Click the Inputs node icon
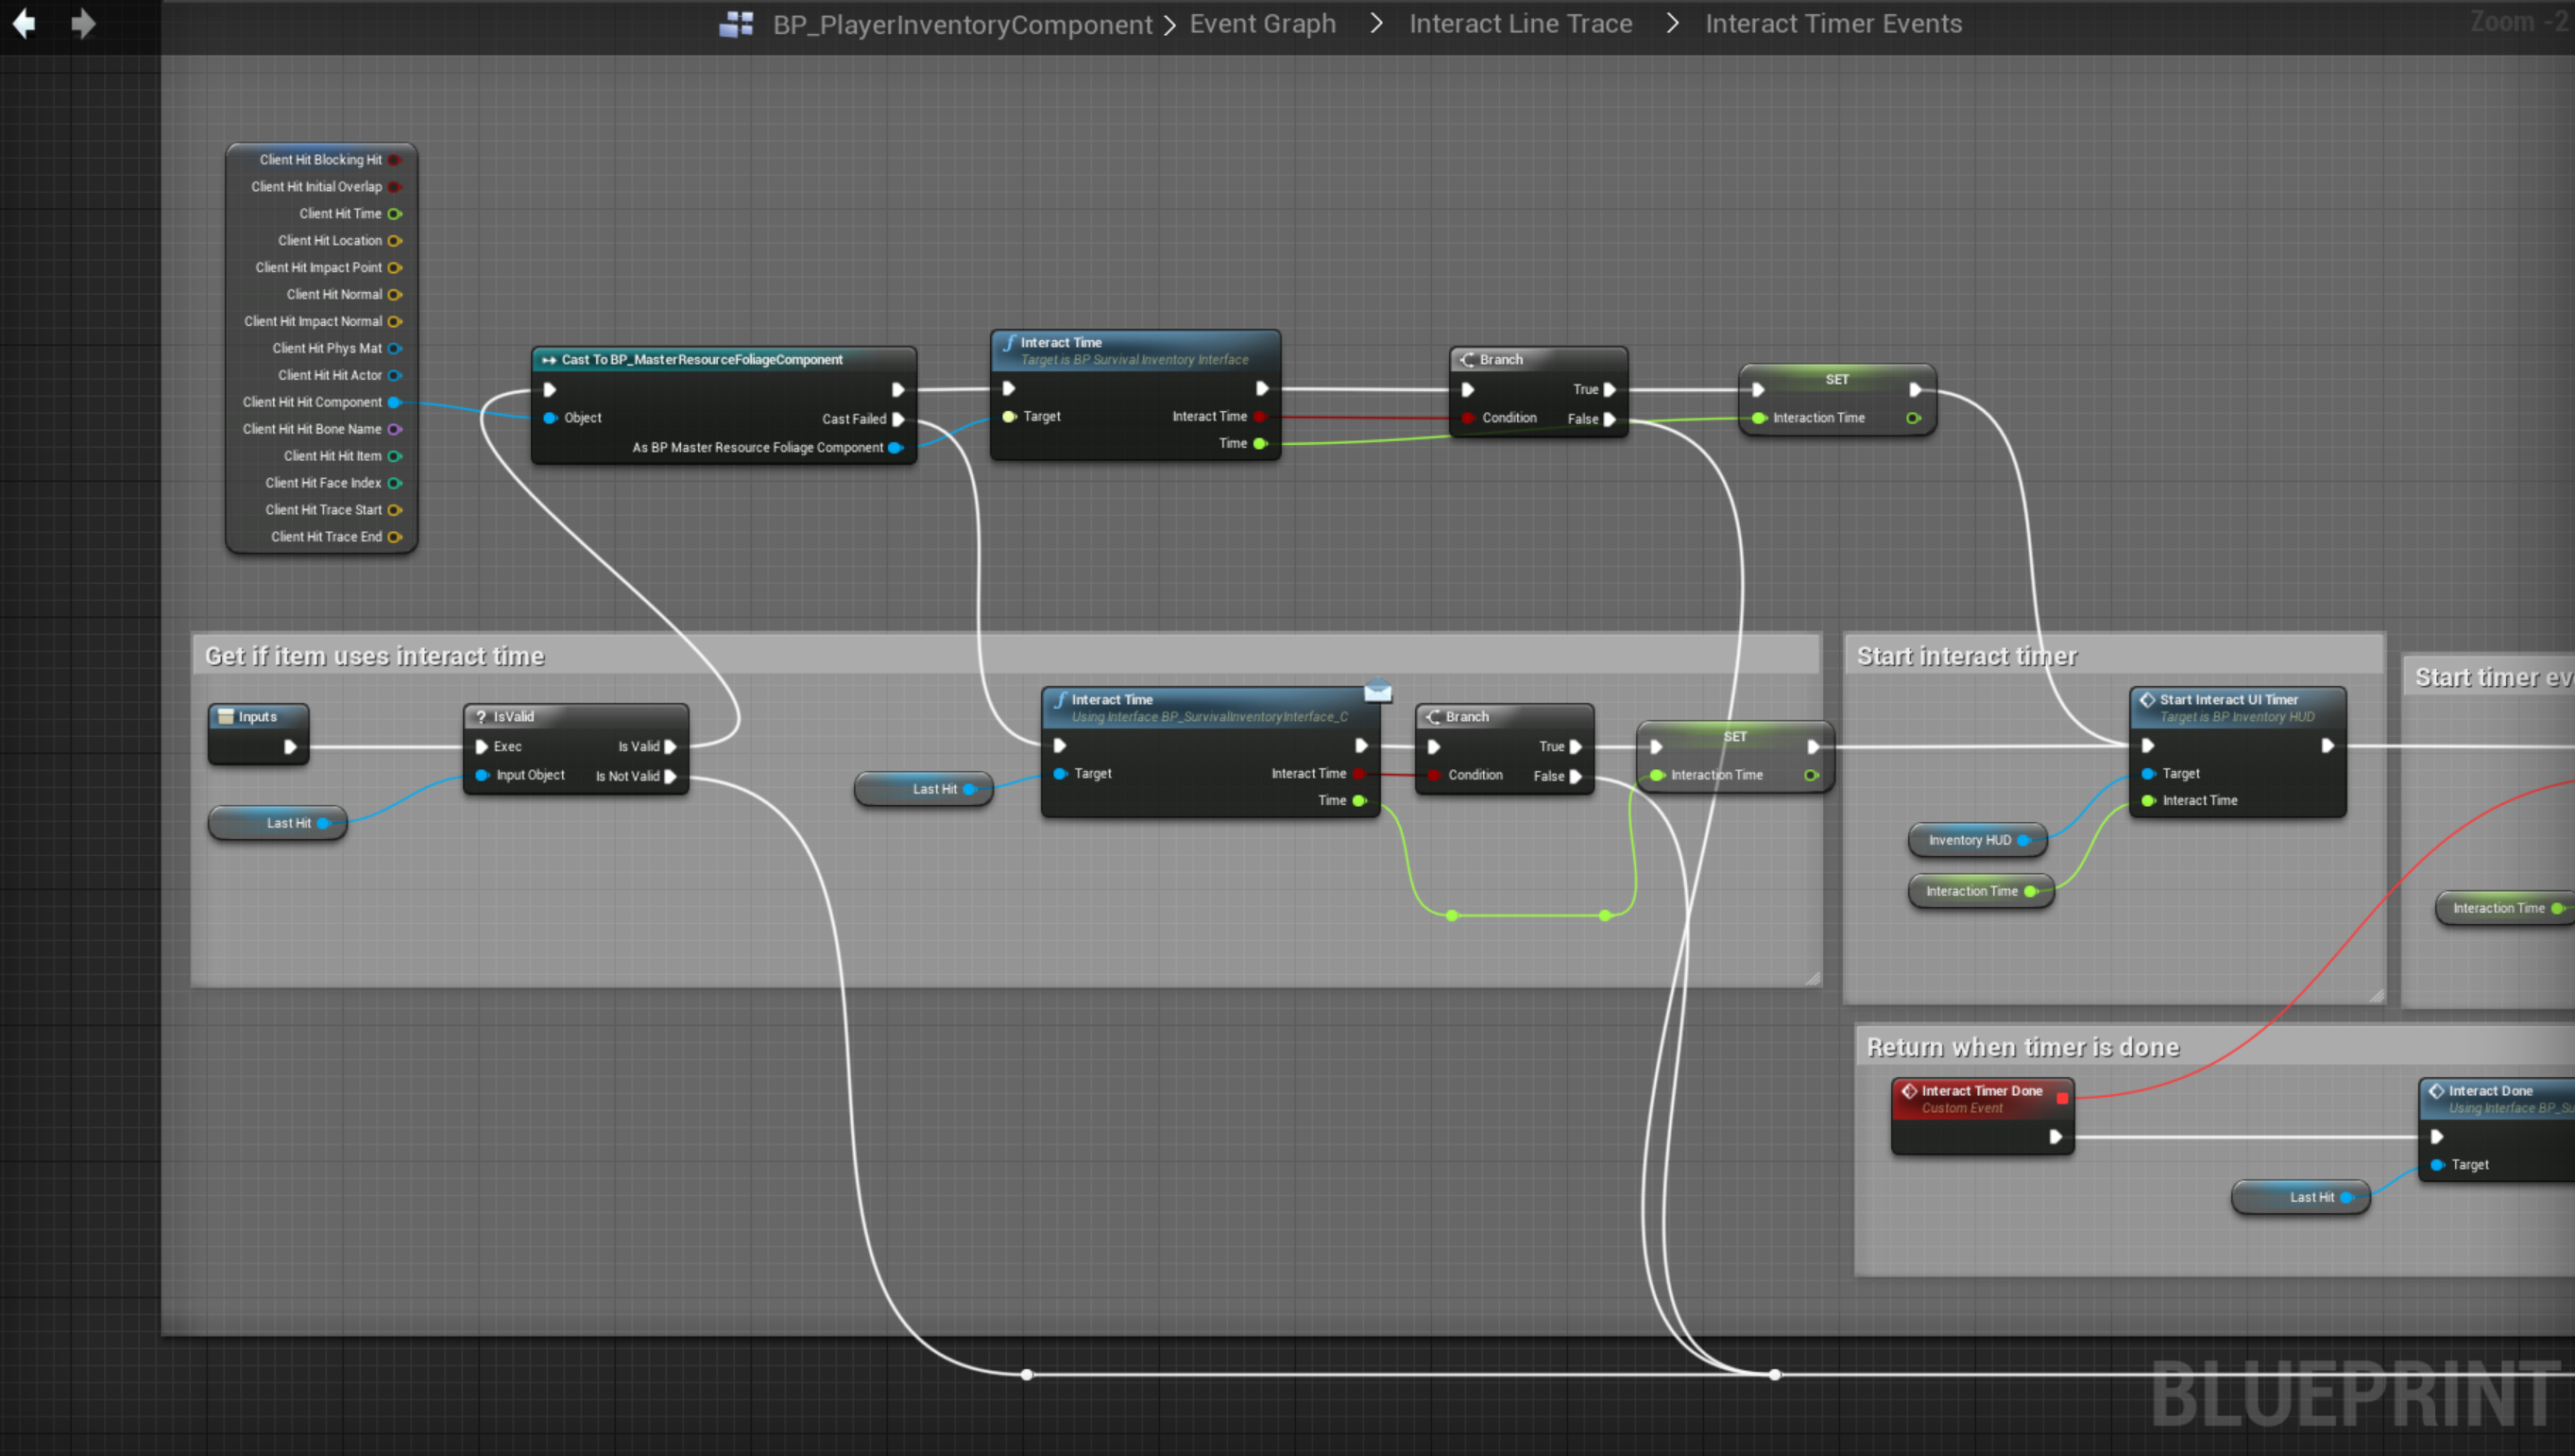The width and height of the screenshot is (2575, 1456). tap(226, 717)
